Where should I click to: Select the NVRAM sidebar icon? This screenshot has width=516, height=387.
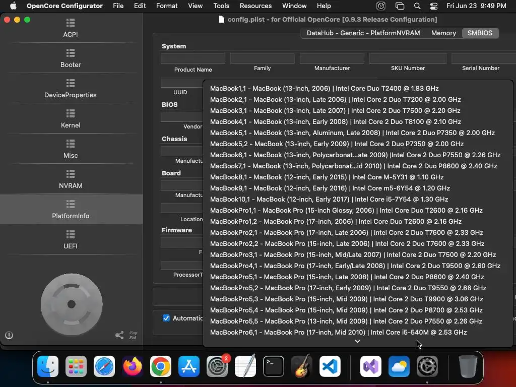[x=71, y=174]
